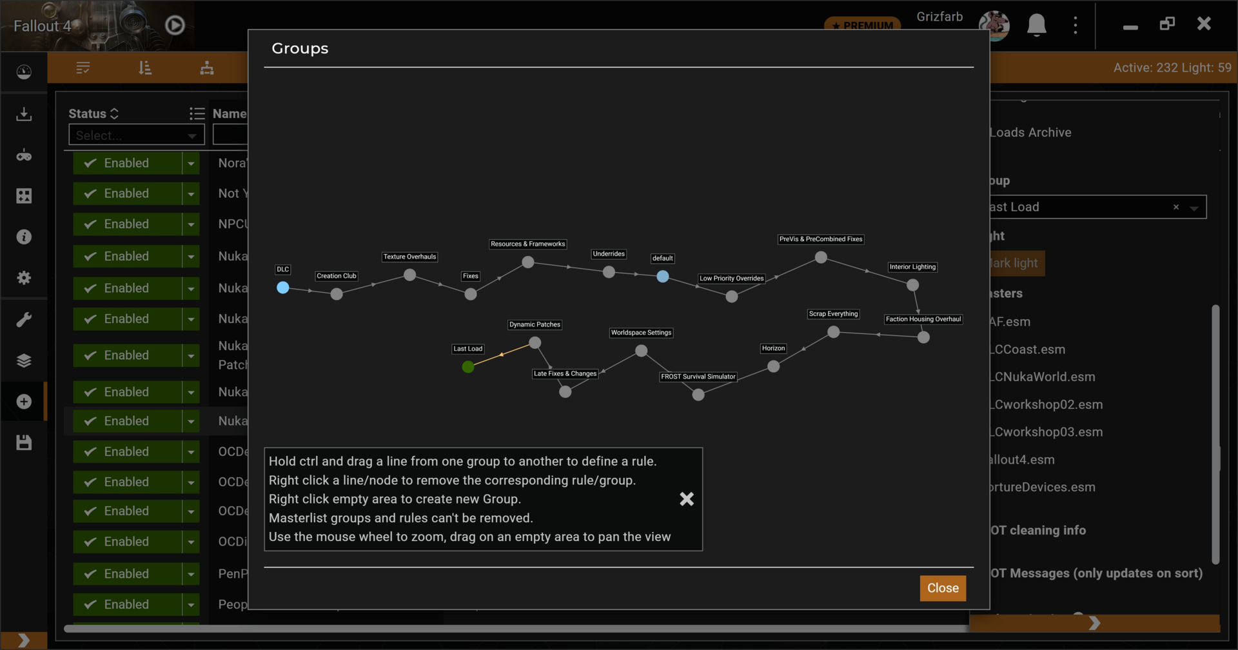
Task: Open the Downloads sidebar icon
Action: click(x=24, y=114)
